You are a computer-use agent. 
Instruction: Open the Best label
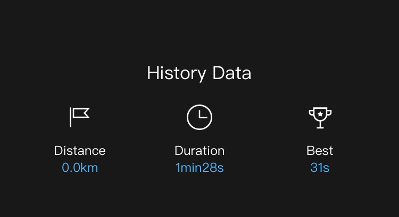[x=320, y=151]
